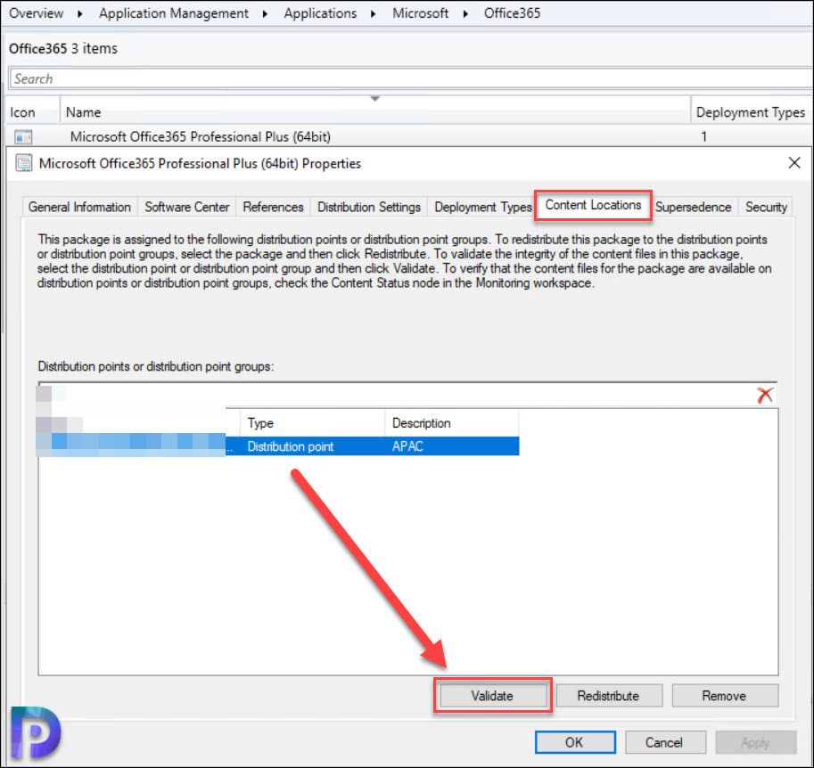
Task: Open the Supersedence tab
Action: [x=693, y=207]
